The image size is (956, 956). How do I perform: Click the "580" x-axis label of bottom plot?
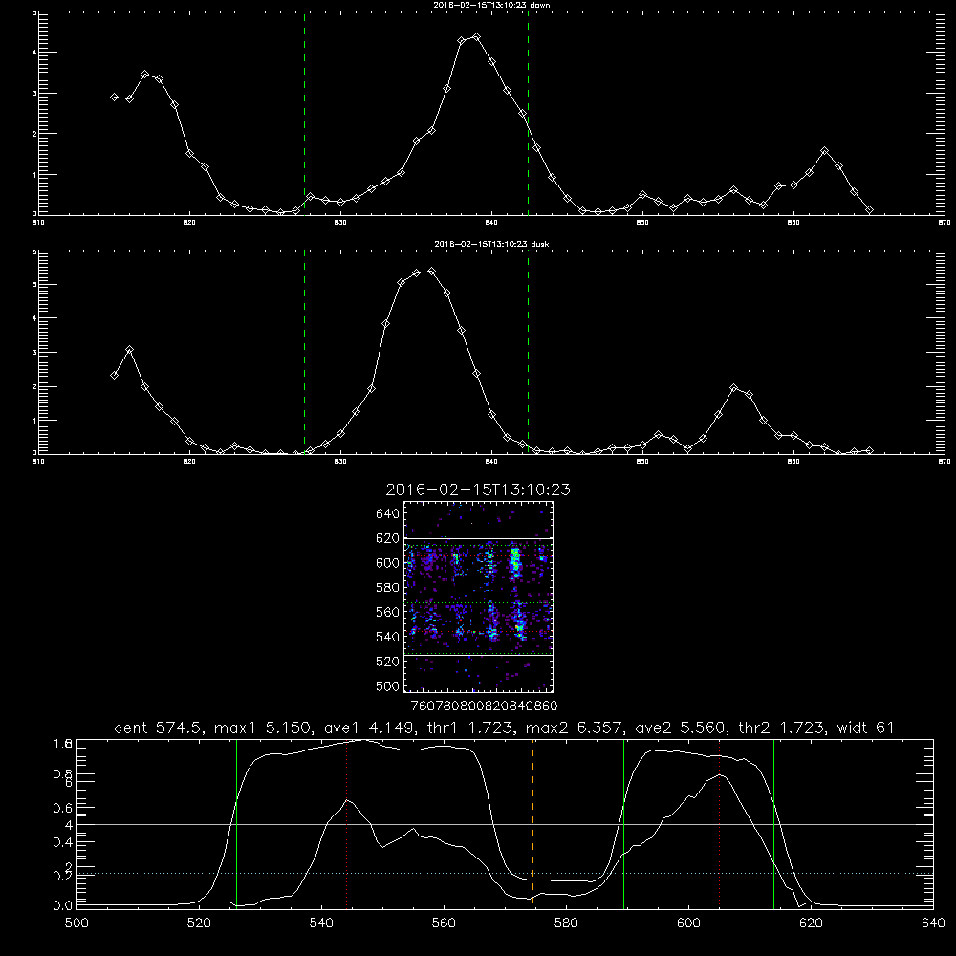coord(566,923)
